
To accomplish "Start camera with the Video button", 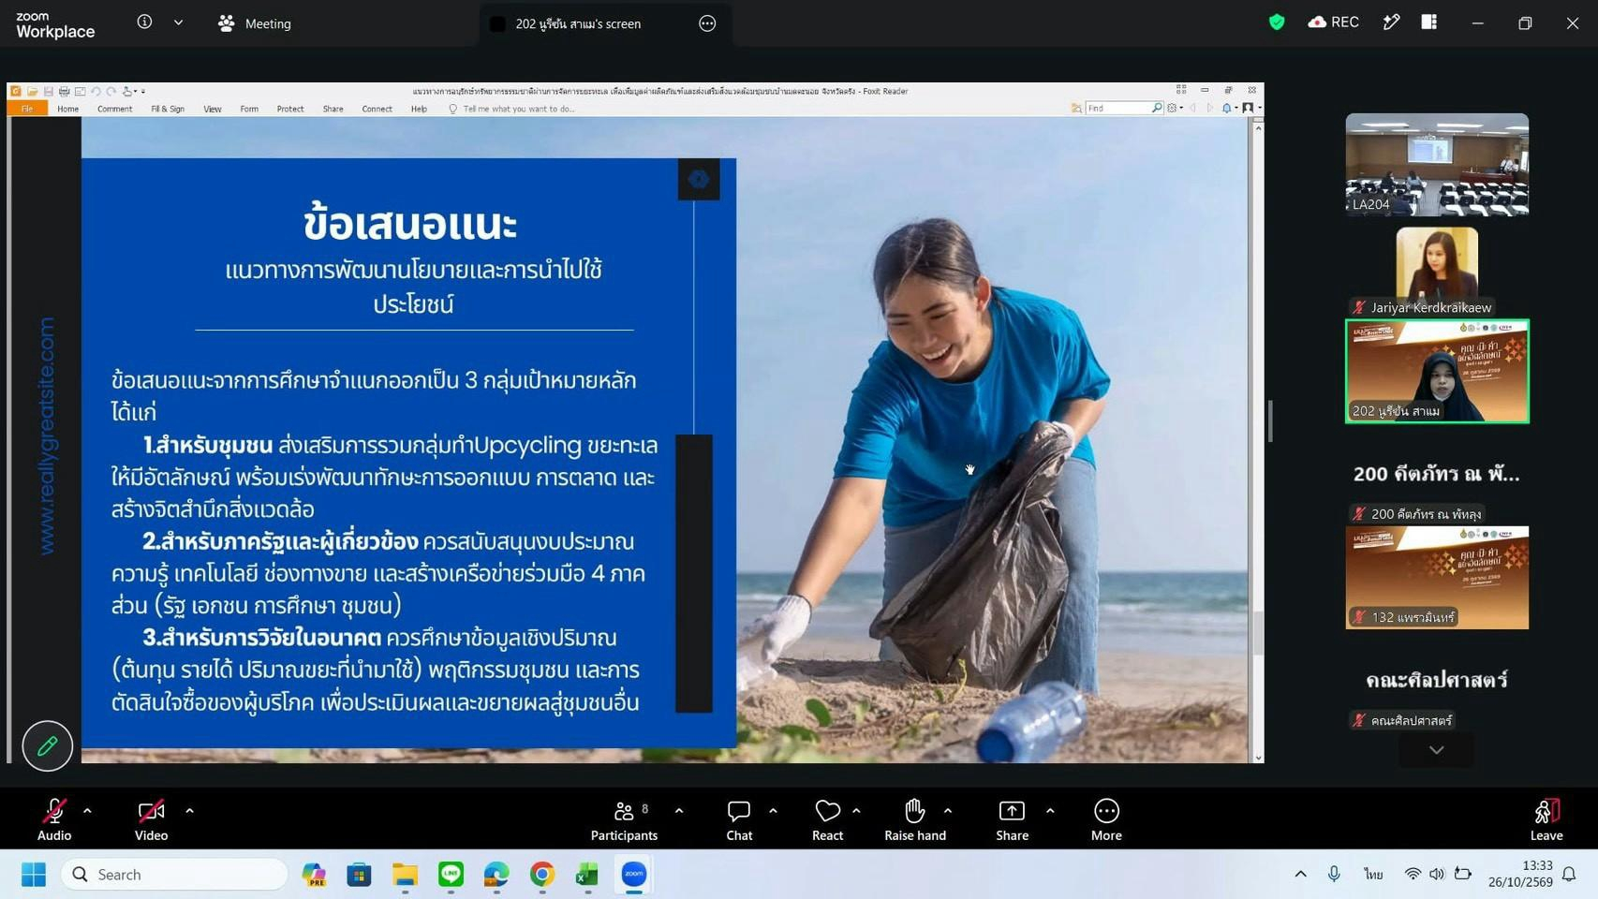I will click(151, 819).
